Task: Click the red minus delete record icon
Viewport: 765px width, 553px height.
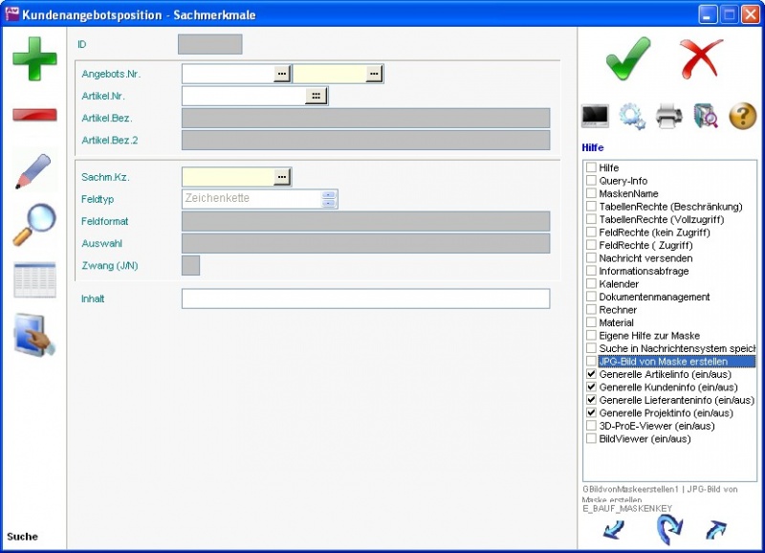Action: (x=34, y=116)
